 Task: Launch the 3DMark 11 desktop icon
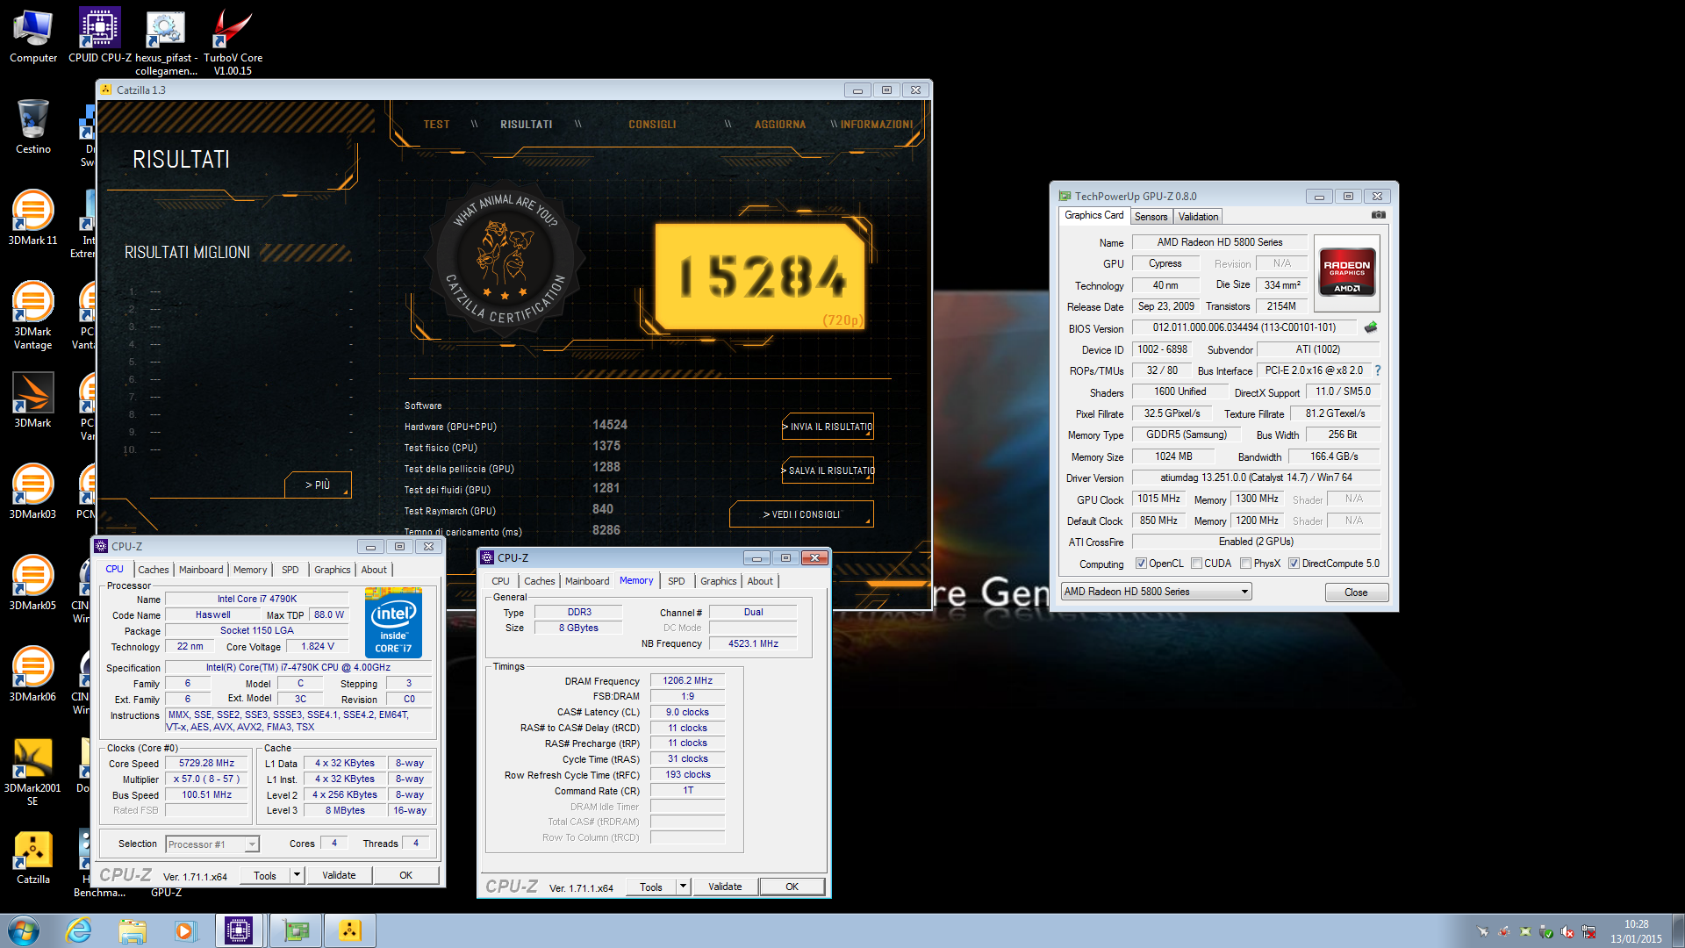tap(33, 218)
